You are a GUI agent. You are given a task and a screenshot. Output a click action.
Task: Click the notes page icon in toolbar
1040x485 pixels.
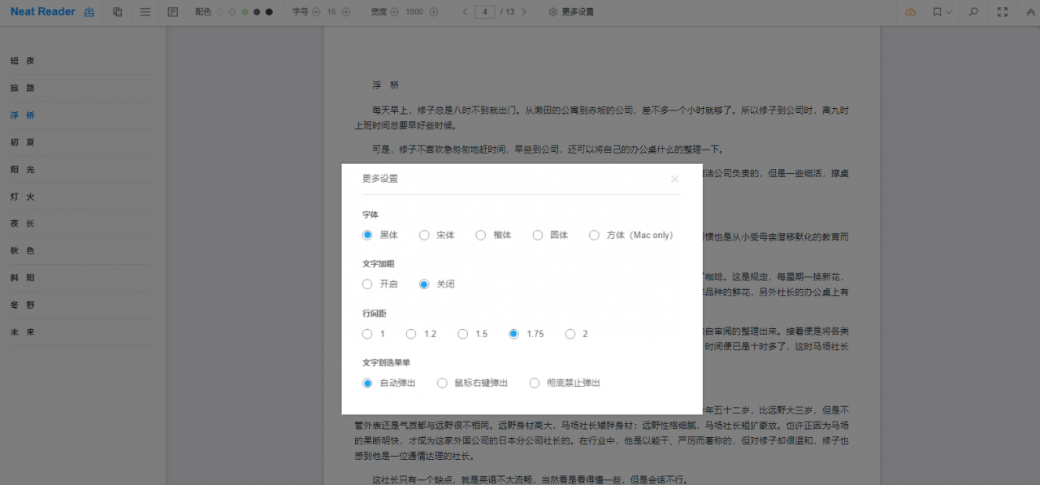pyautogui.click(x=172, y=12)
